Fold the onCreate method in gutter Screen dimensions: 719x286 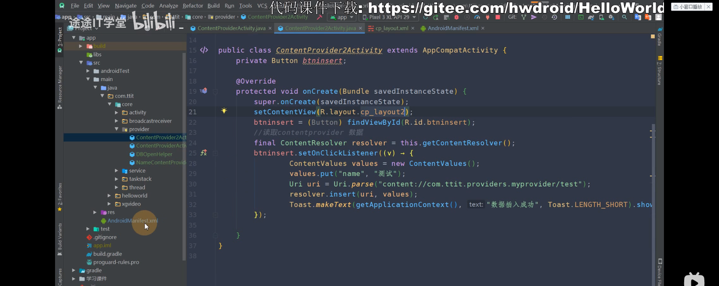tap(216, 91)
